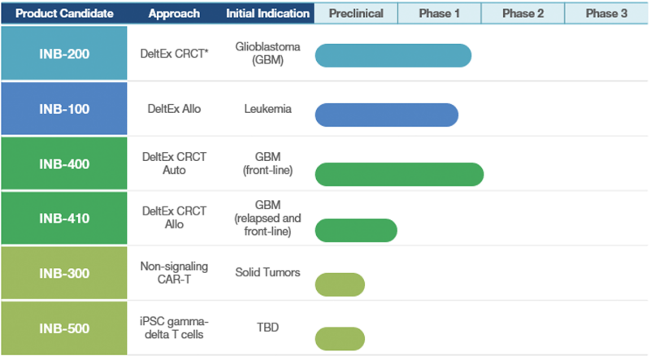
Task: Click the TBD indication text
Action: coord(267,328)
